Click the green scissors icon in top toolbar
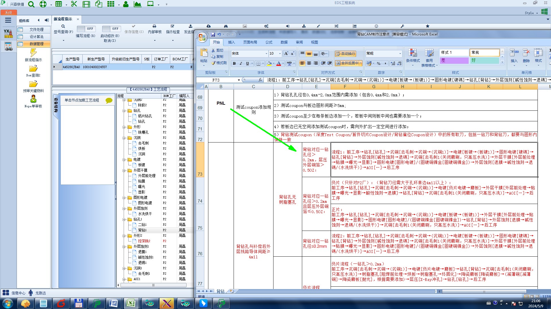Image resolution: width=551 pixels, height=309 pixels. [74, 4]
